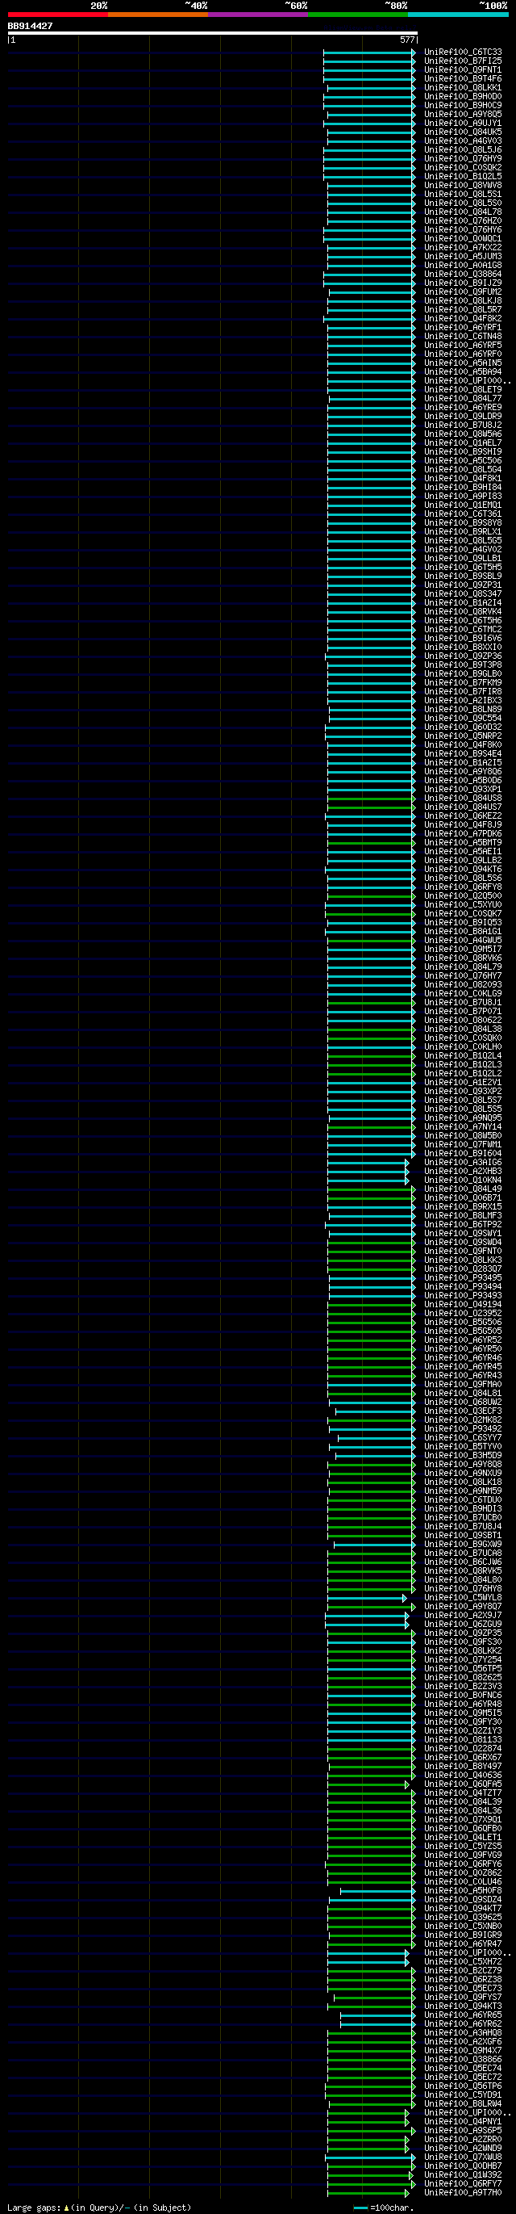Open the last hit UniRef100_A9T7H0
Viewport: 516px width, 2214px height.
[x=463, y=2192]
